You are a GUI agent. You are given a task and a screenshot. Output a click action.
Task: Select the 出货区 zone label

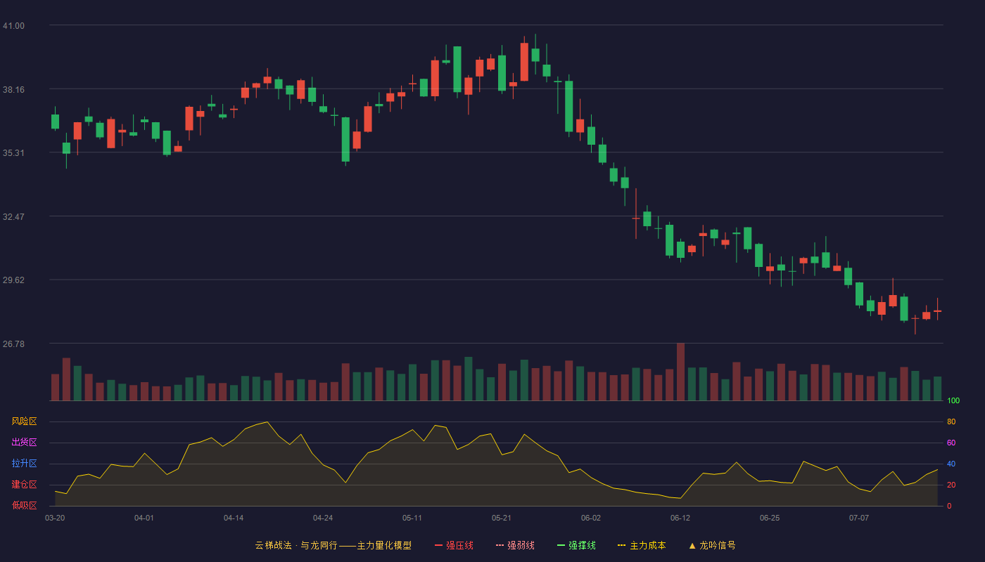click(x=24, y=443)
